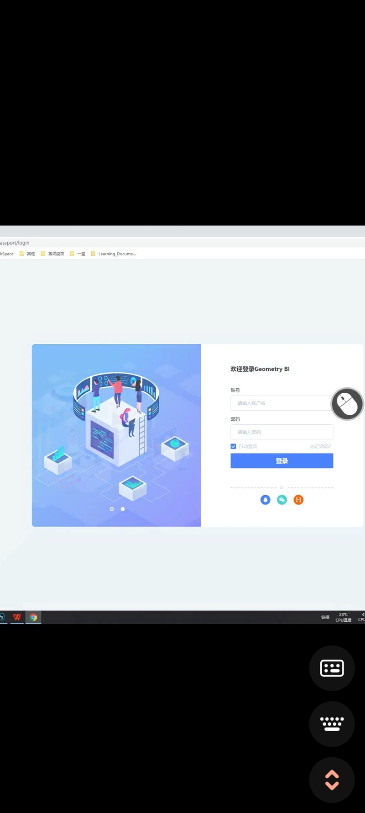365x813 pixels.
Task: Open the 其他 bookmarks folder
Action: [x=27, y=254]
